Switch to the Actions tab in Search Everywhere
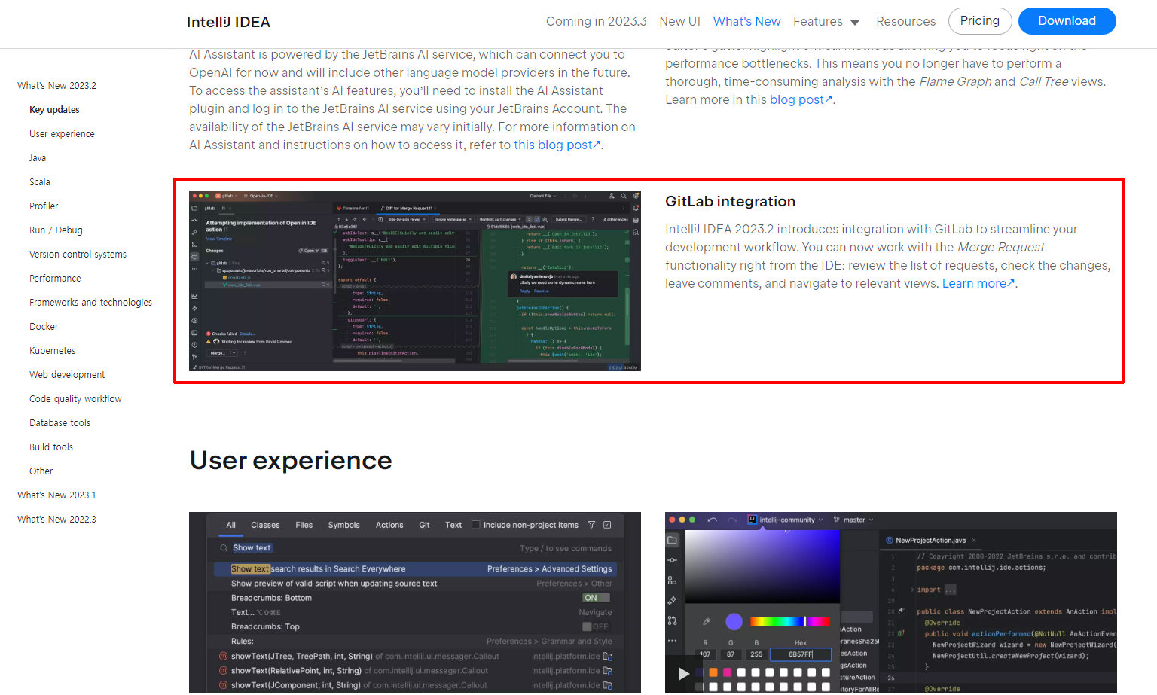1157x695 pixels. (389, 525)
